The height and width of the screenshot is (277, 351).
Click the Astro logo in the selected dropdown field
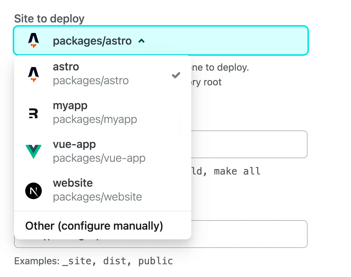coord(33,40)
